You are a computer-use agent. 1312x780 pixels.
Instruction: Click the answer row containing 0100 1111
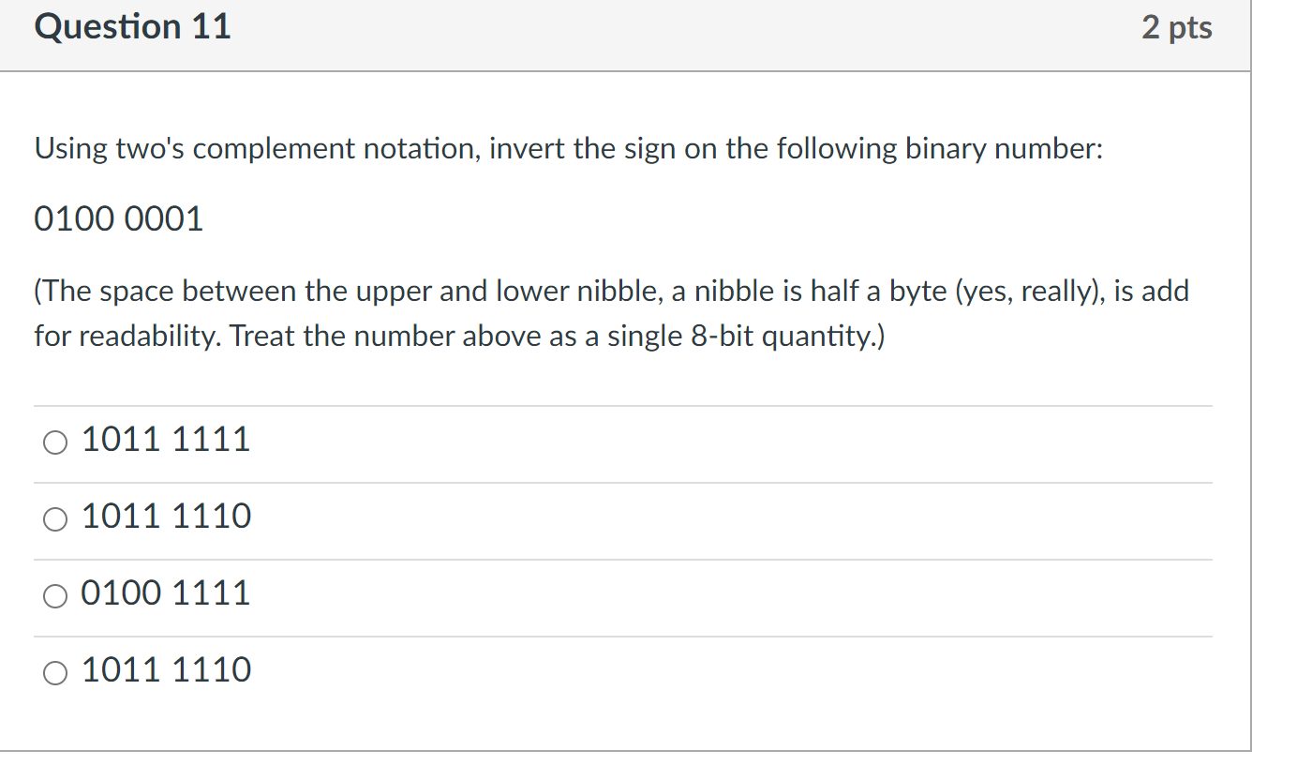click(166, 592)
